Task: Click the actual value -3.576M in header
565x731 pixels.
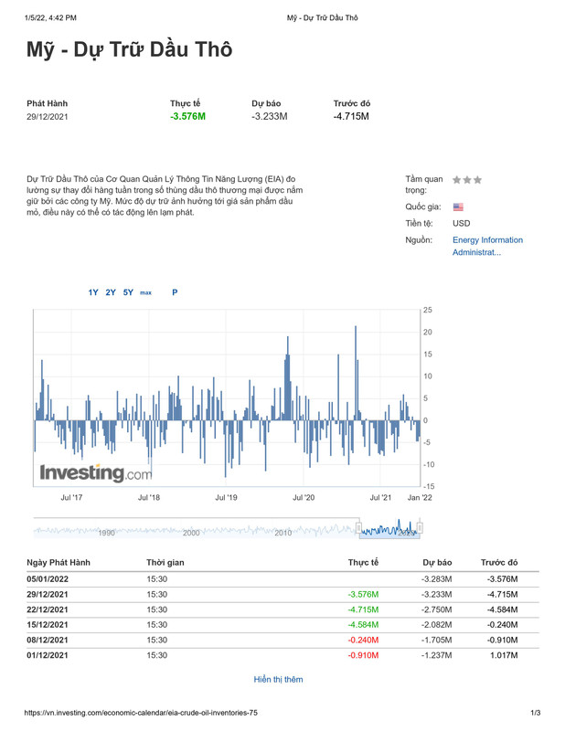Action: (188, 117)
